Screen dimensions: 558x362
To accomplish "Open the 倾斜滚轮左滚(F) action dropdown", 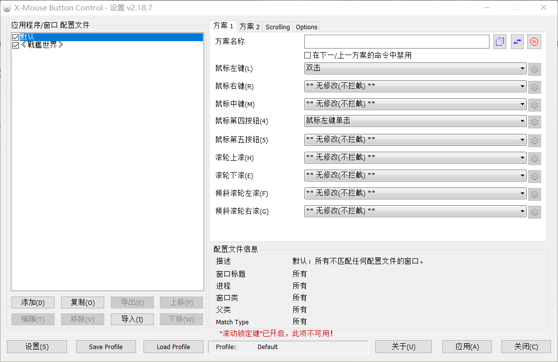I will point(416,193).
